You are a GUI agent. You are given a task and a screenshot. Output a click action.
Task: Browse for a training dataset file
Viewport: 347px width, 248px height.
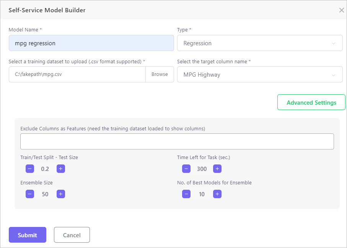click(160, 74)
